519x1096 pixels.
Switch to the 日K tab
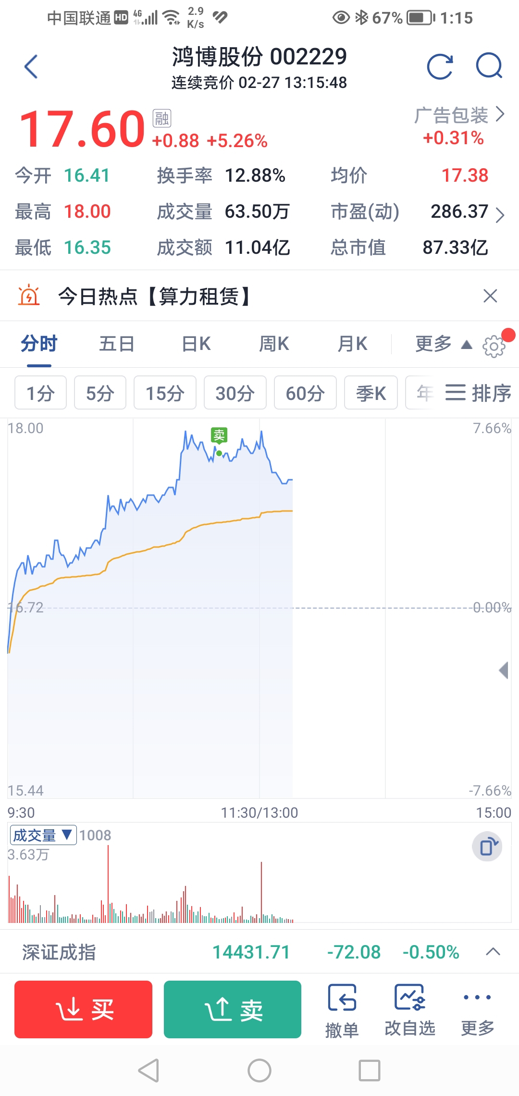pos(196,344)
